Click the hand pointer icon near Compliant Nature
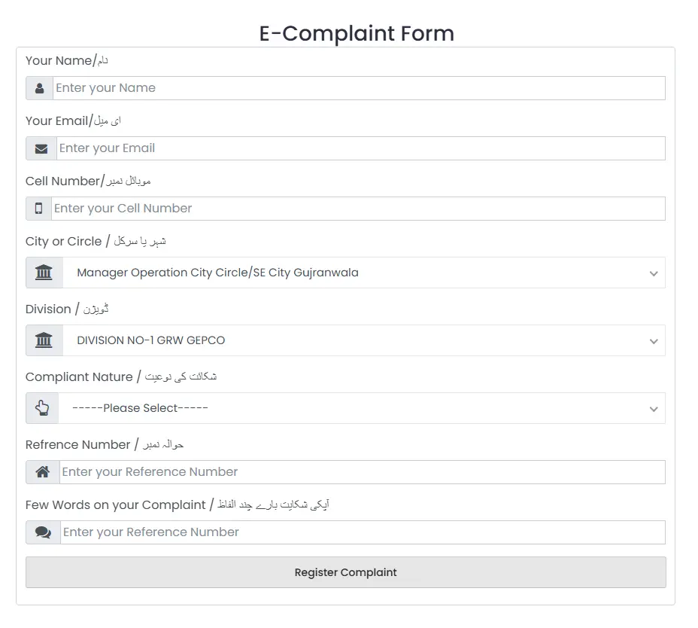The image size is (698, 628). pyautogui.click(x=41, y=408)
